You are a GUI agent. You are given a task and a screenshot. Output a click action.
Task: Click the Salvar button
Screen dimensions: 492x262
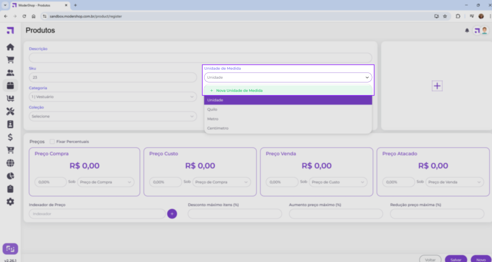(x=455, y=259)
